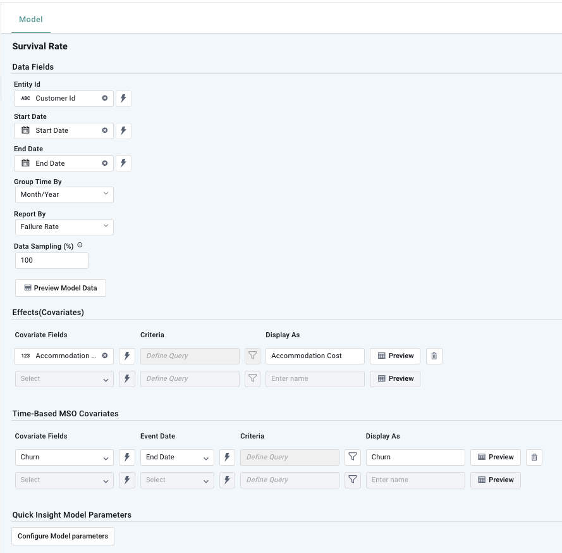Viewport: 562px width, 553px height.
Task: Click filter icon in Accommodation Cost covariate row
Action: coord(252,356)
